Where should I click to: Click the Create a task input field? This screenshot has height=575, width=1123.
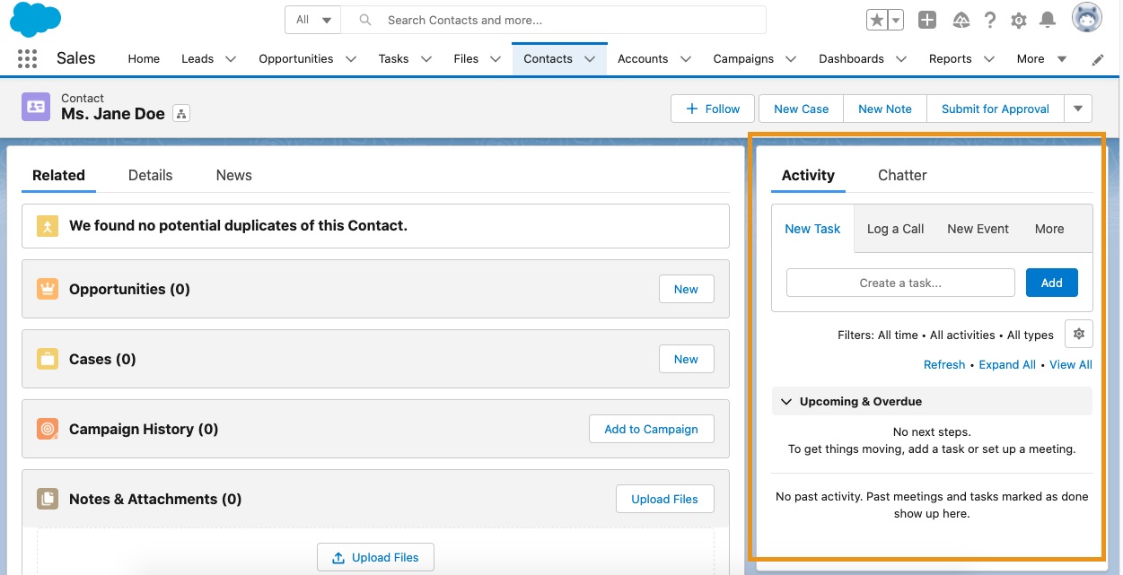900,283
